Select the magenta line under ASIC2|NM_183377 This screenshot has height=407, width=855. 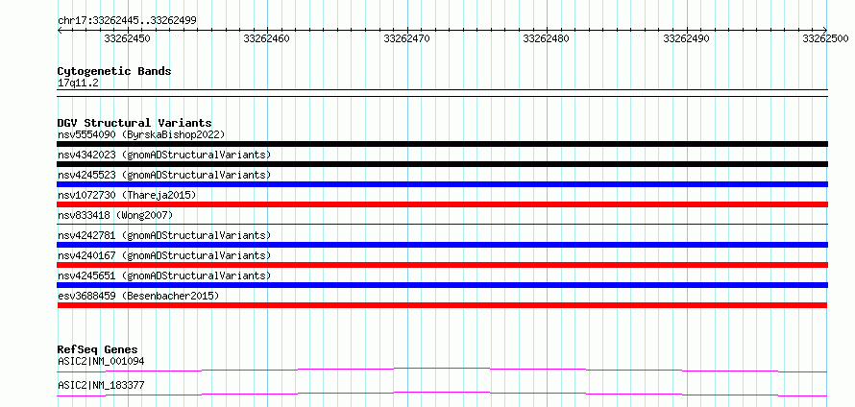click(x=442, y=394)
